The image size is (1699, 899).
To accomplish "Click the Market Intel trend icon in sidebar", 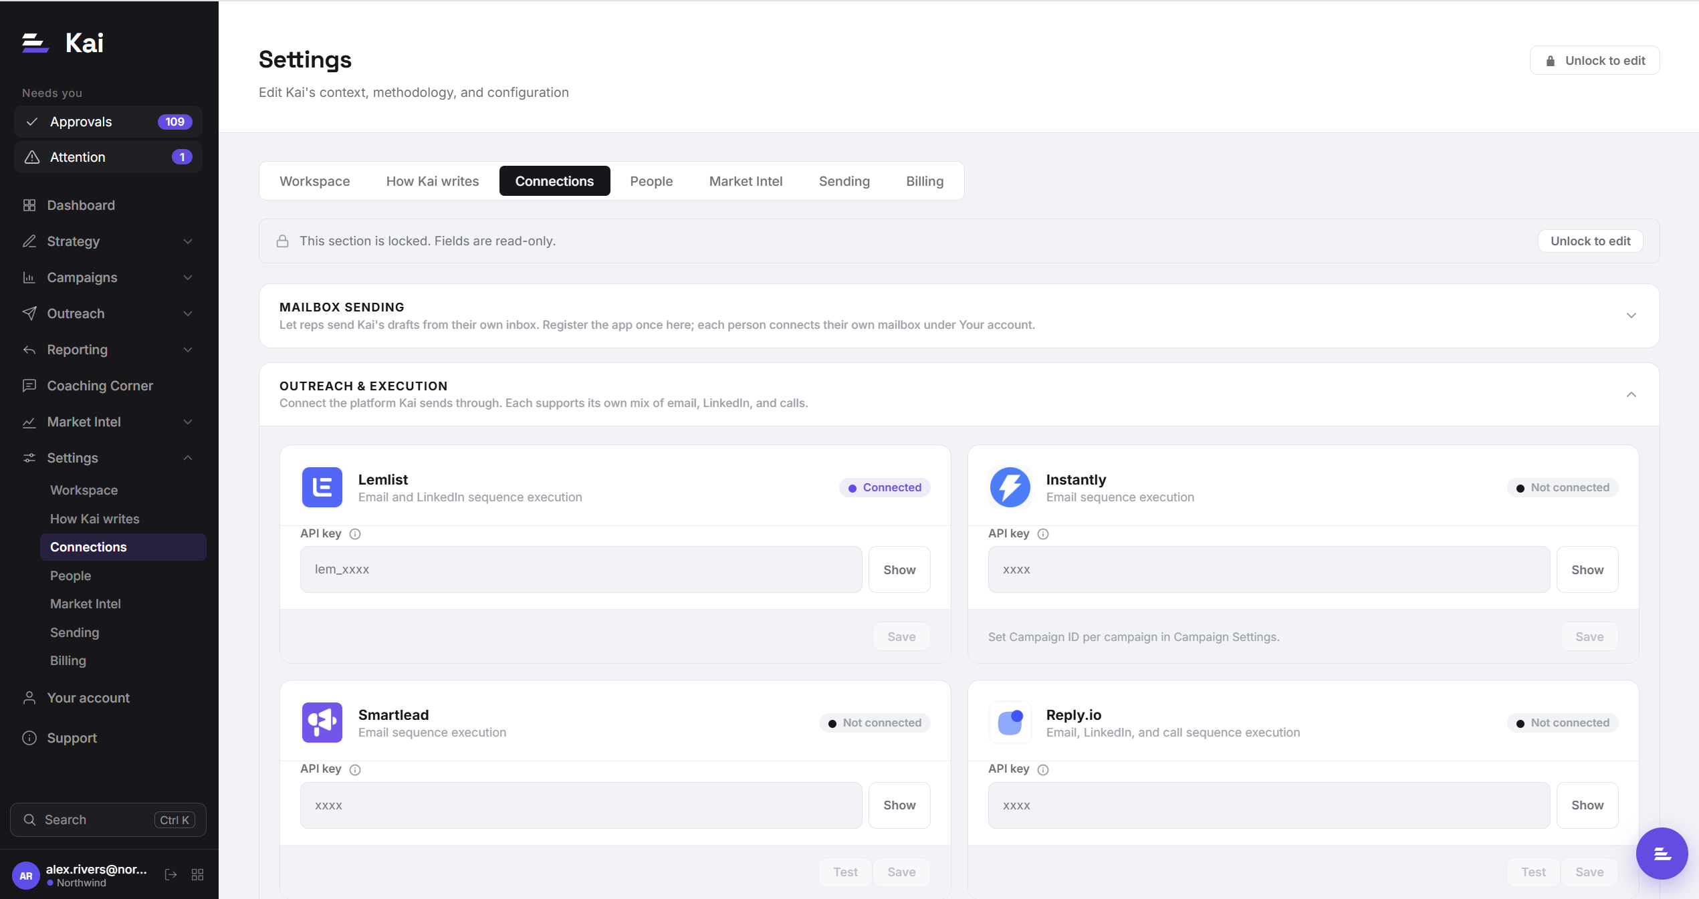I will click(29, 422).
